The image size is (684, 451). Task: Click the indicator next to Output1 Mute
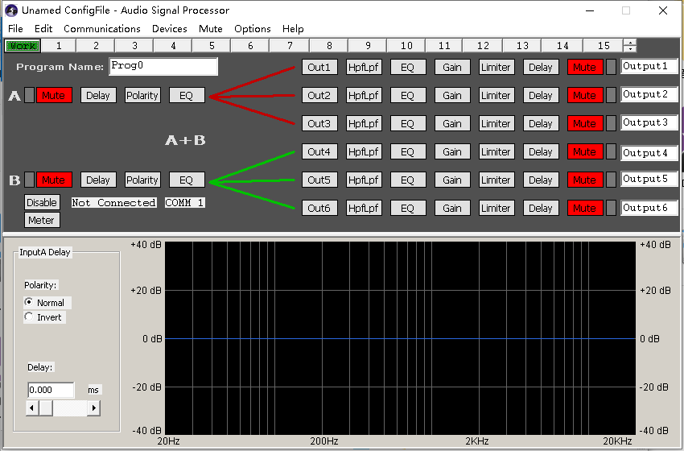pyautogui.click(x=611, y=67)
